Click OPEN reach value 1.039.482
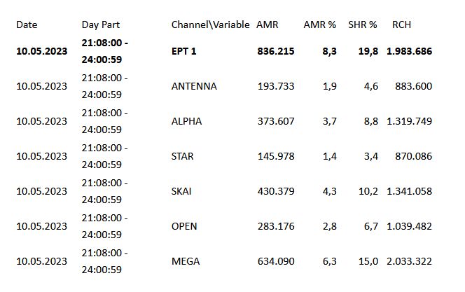 tap(409, 226)
